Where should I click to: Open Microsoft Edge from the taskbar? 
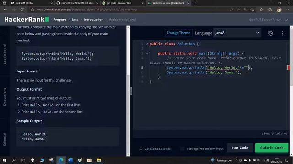(x=61, y=160)
